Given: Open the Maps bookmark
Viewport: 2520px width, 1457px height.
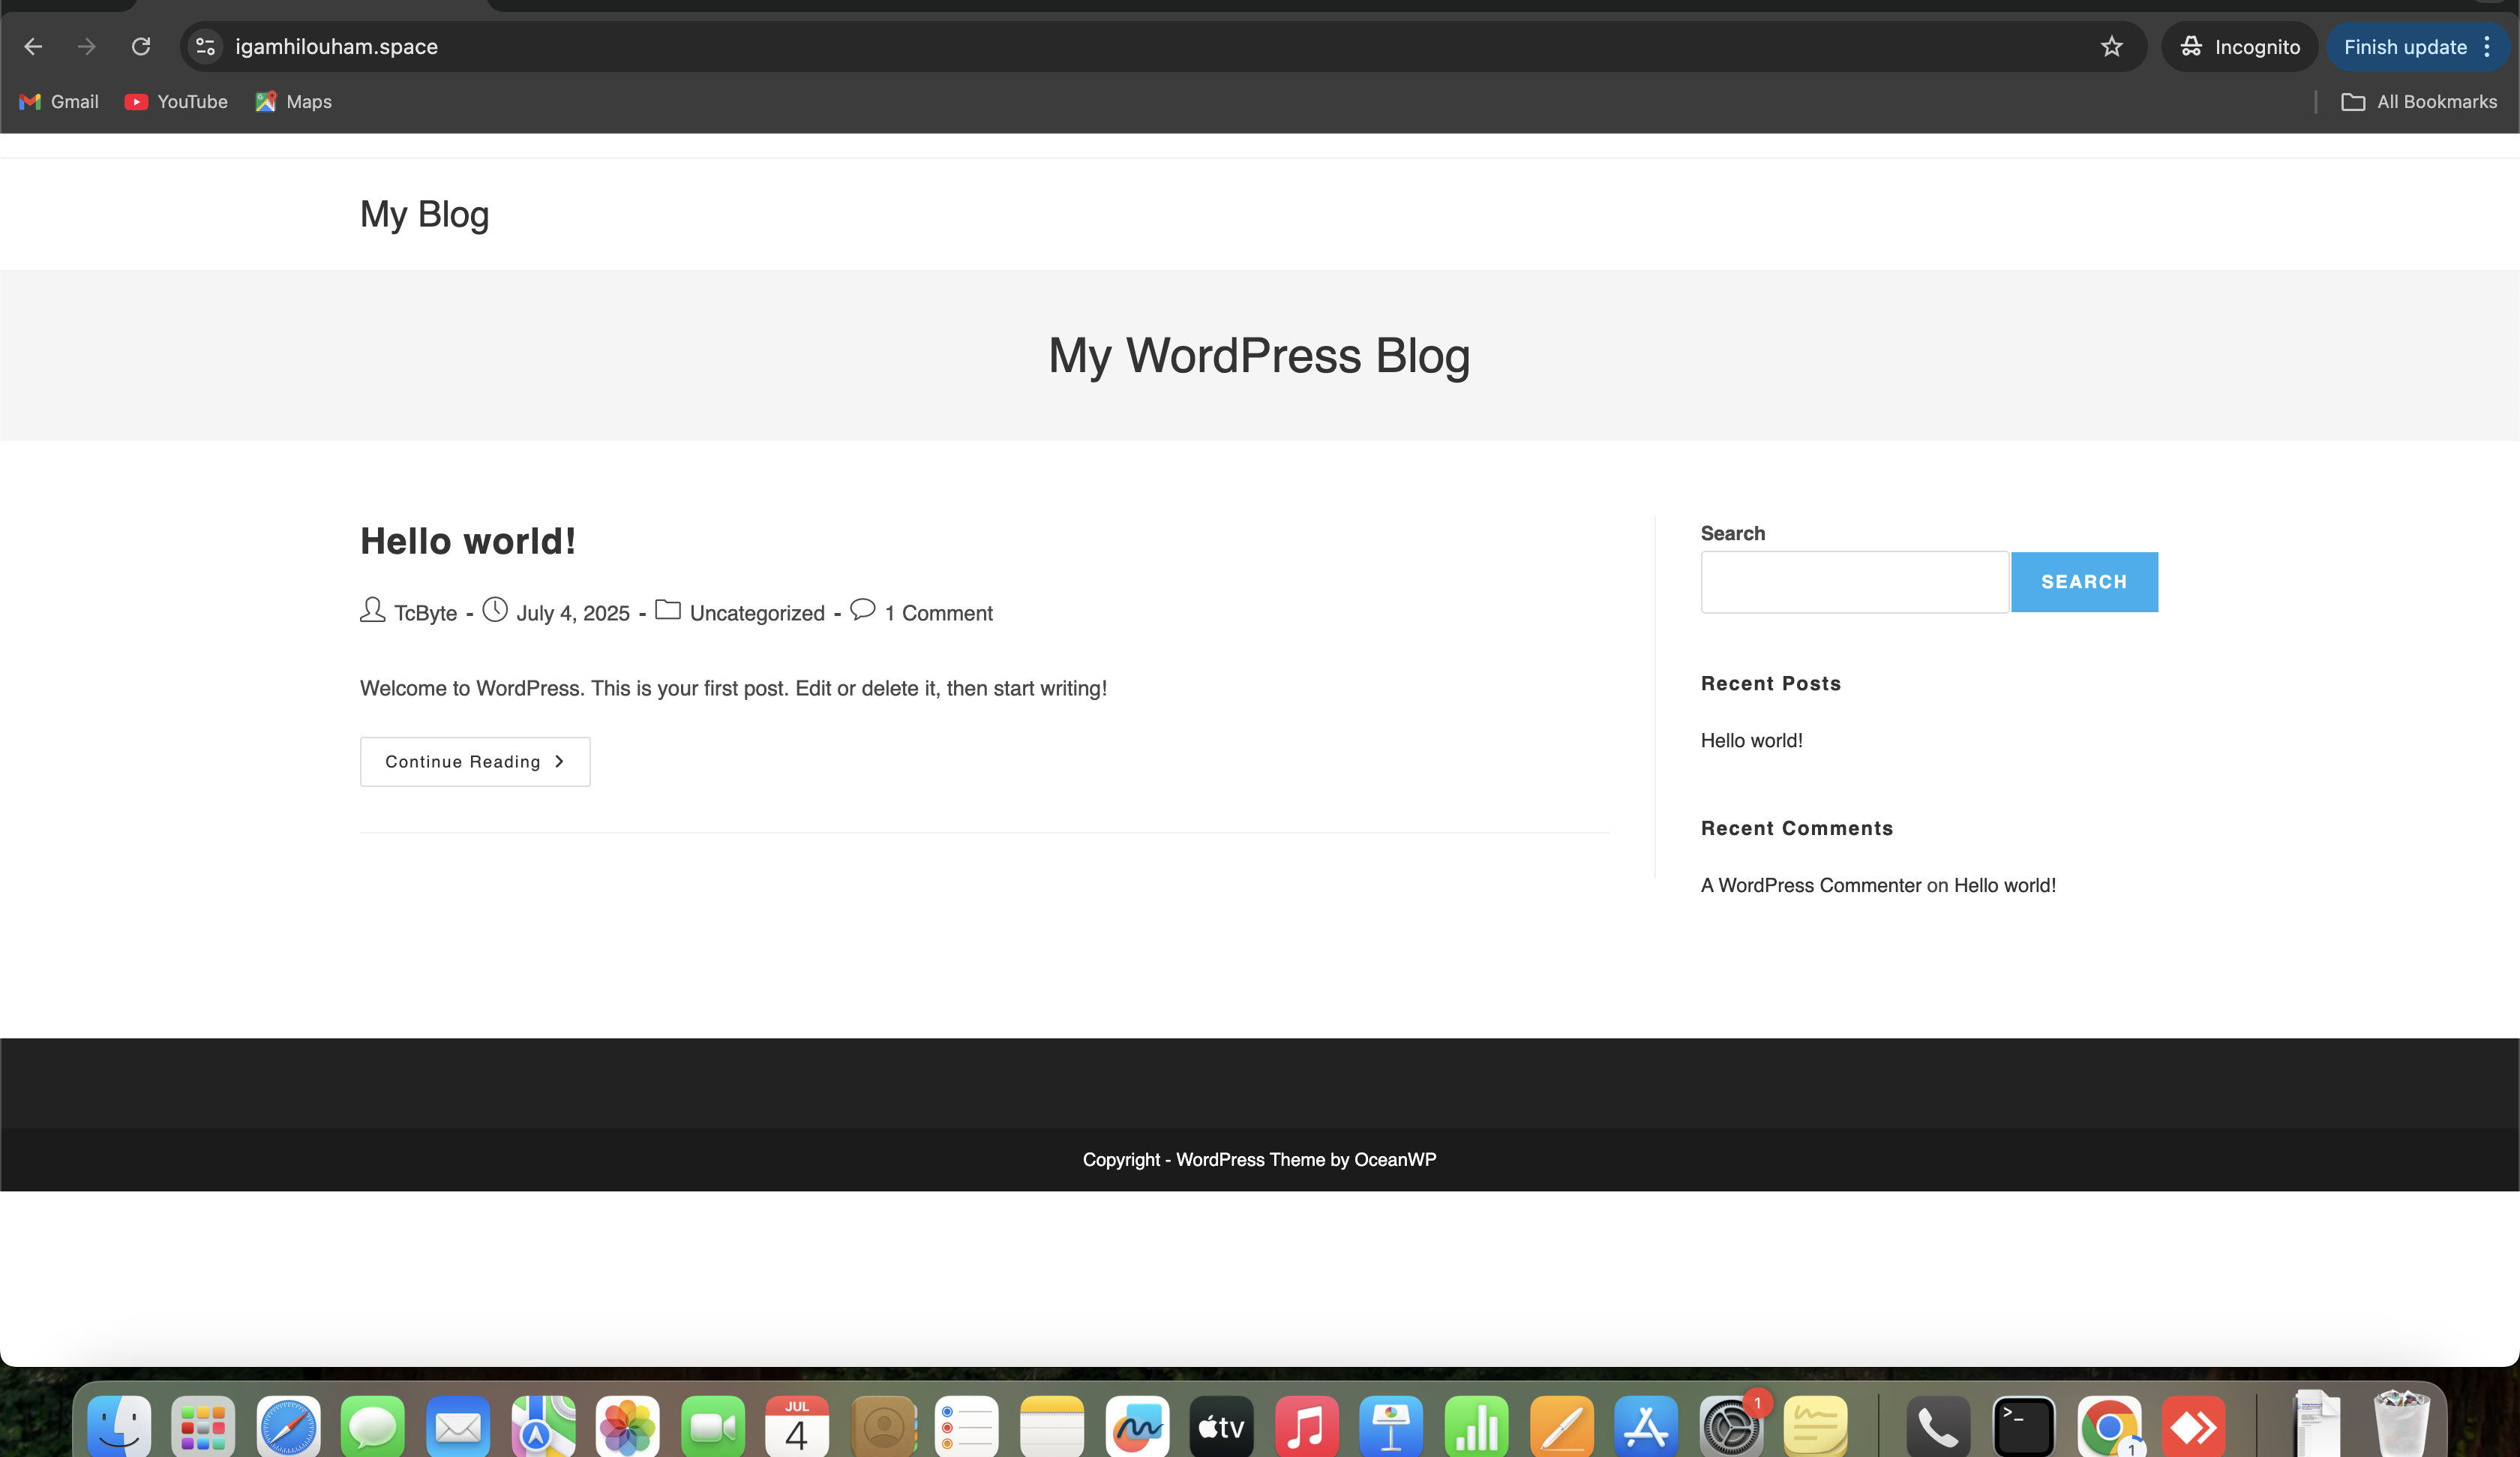Looking at the screenshot, I should click(293, 102).
